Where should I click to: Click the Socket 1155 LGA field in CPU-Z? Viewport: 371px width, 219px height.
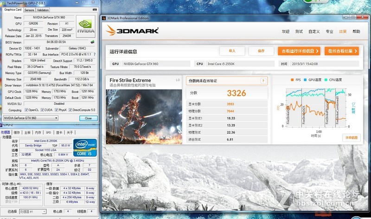pos(45,150)
